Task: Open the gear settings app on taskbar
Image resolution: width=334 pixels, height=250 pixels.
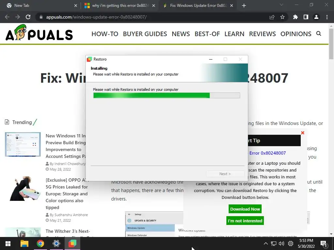Action: [x=56, y=243]
